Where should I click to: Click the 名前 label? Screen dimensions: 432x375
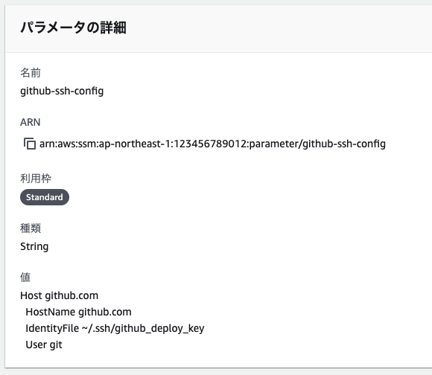pos(31,73)
